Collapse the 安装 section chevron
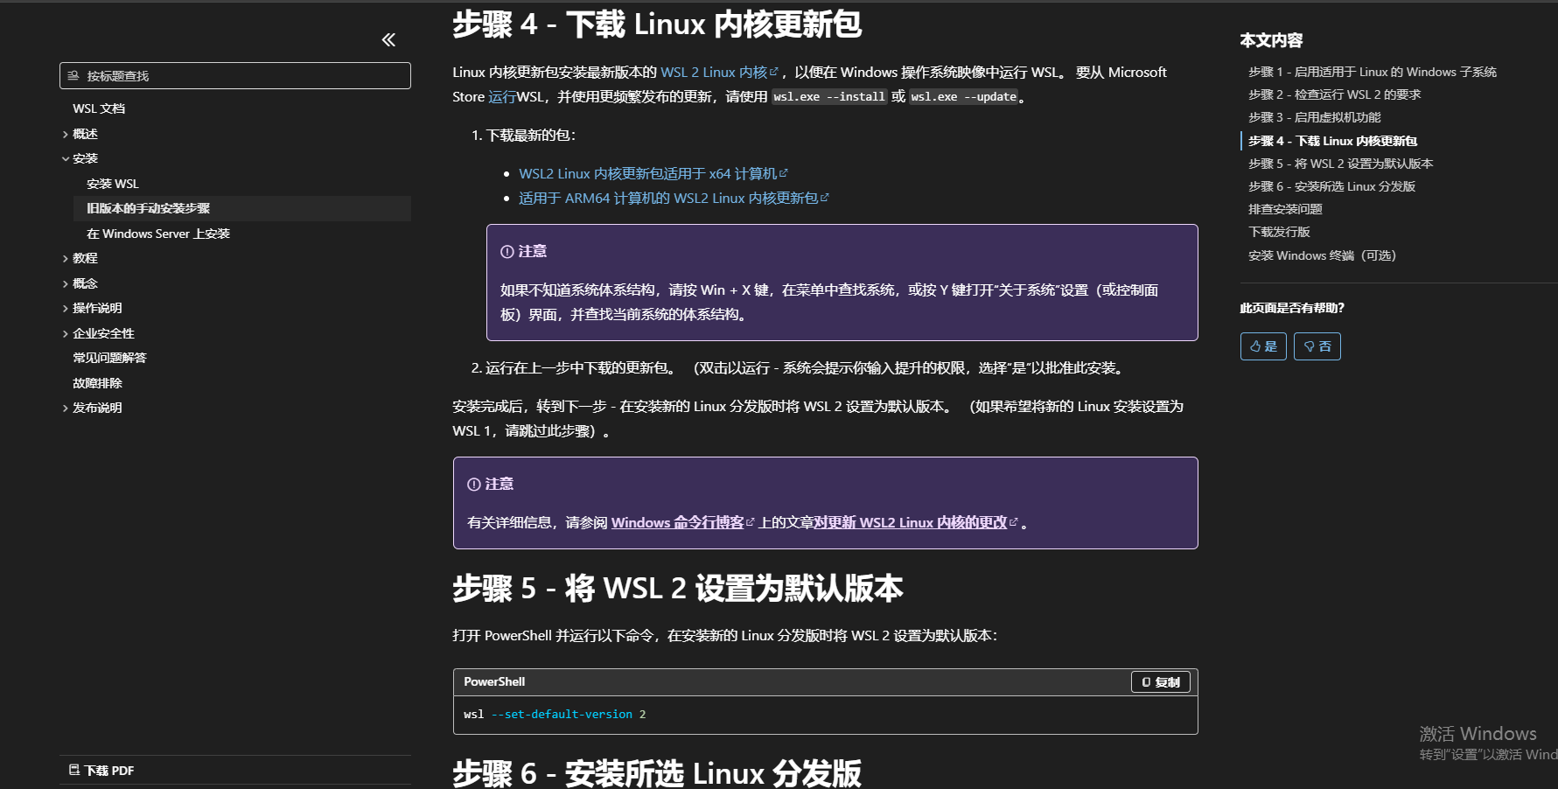This screenshot has height=789, width=1558. (66, 158)
